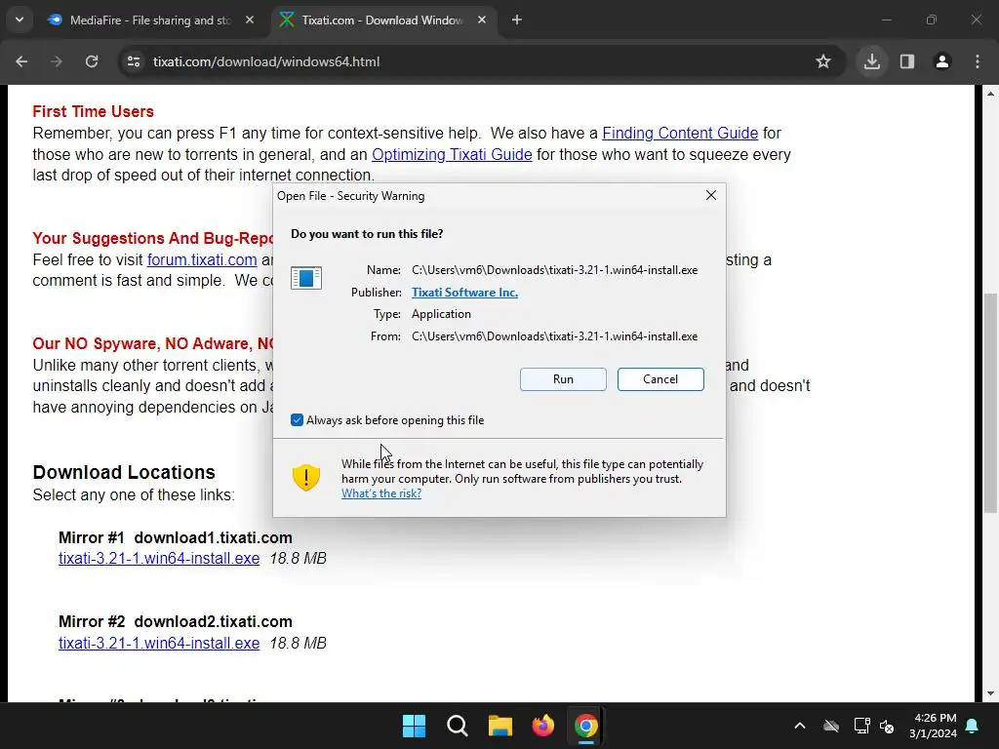Open a new browser tab
This screenshot has height=749, width=999.
click(x=517, y=20)
